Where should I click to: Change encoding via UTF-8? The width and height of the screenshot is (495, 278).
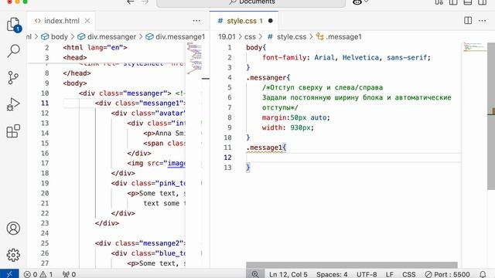pyautogui.click(x=367, y=274)
